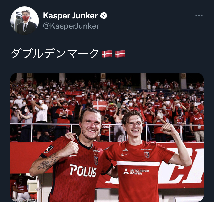Open the Kasper Junker display name link

[x=70, y=15]
